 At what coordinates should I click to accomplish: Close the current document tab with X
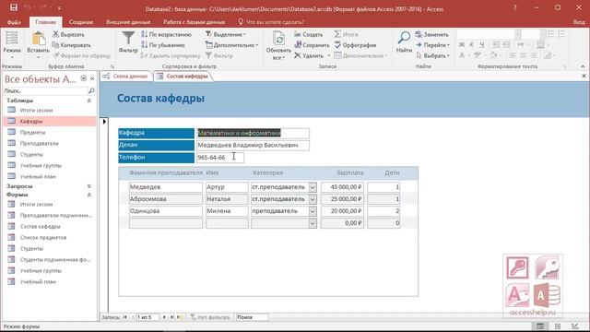(x=584, y=76)
